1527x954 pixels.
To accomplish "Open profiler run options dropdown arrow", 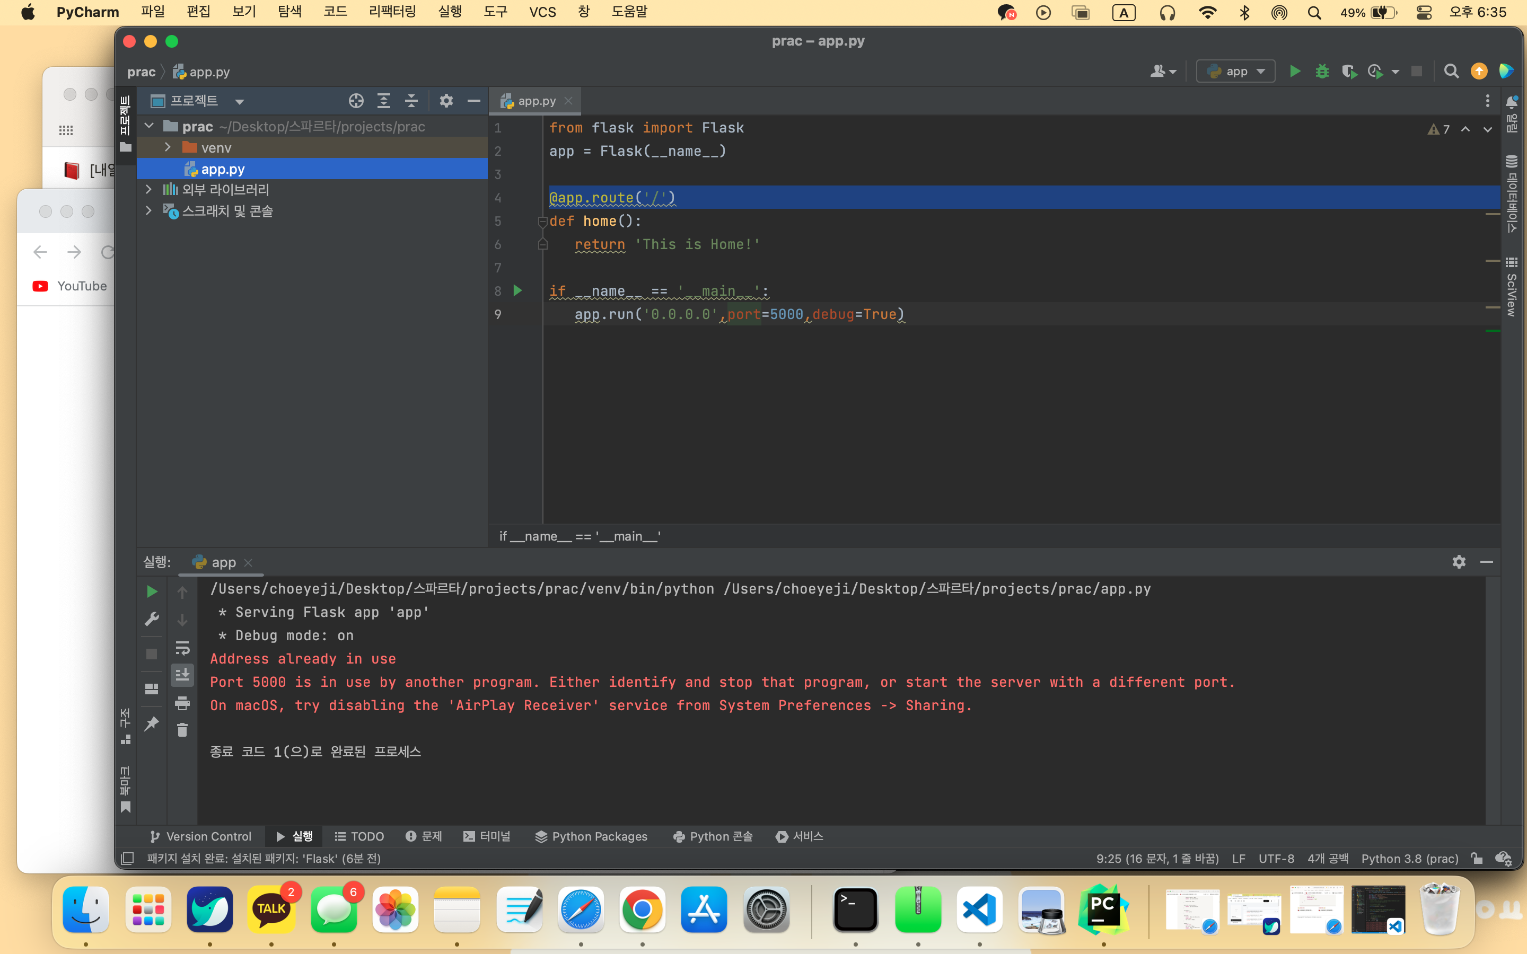I will coord(1395,72).
